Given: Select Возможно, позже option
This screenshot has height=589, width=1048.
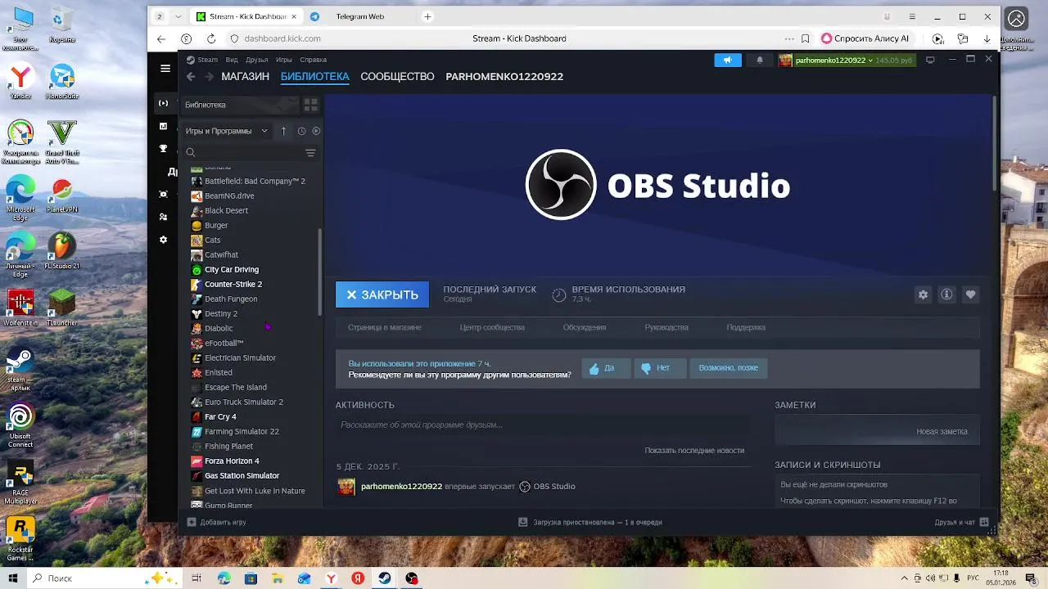Looking at the screenshot, I should pyautogui.click(x=729, y=368).
